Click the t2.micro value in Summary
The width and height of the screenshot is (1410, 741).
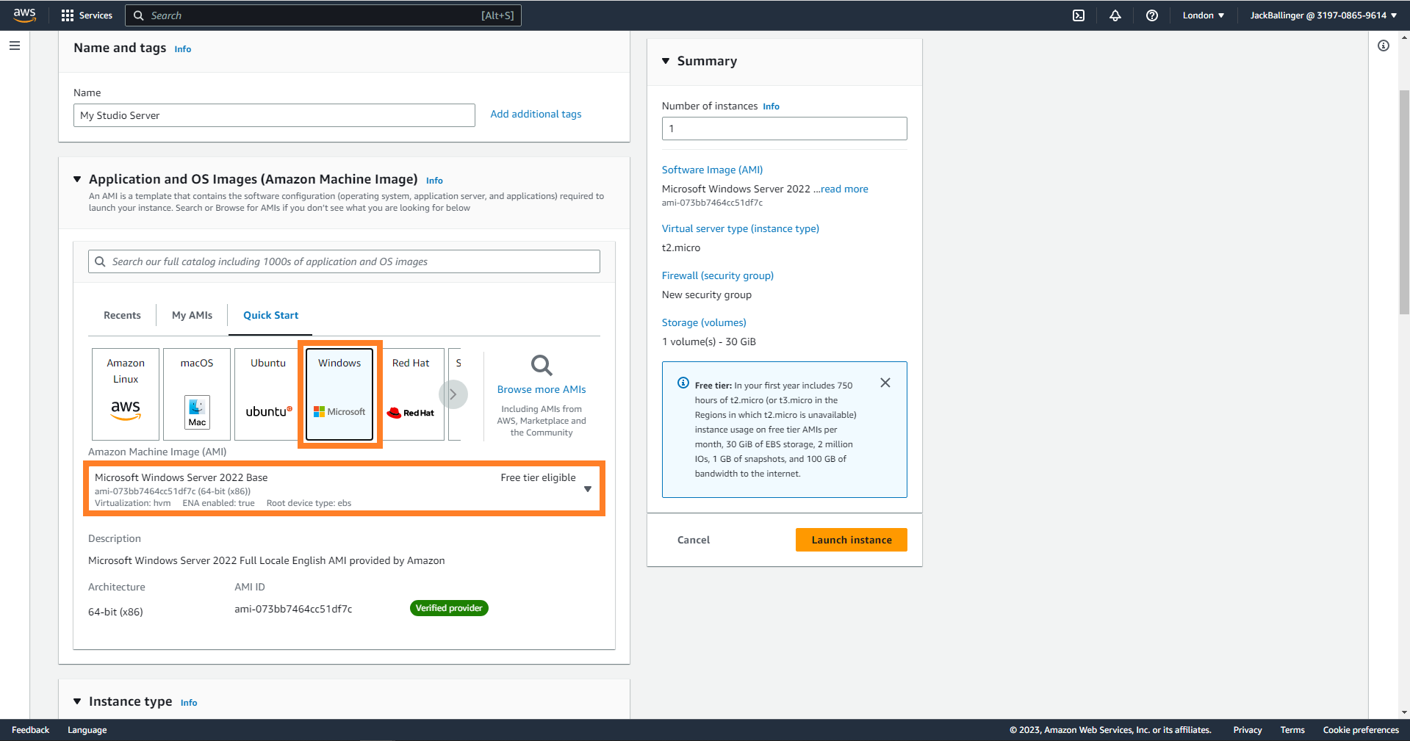pyautogui.click(x=681, y=247)
